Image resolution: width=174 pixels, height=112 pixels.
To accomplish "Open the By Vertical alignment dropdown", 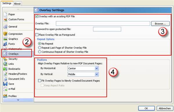I will coord(83,74).
